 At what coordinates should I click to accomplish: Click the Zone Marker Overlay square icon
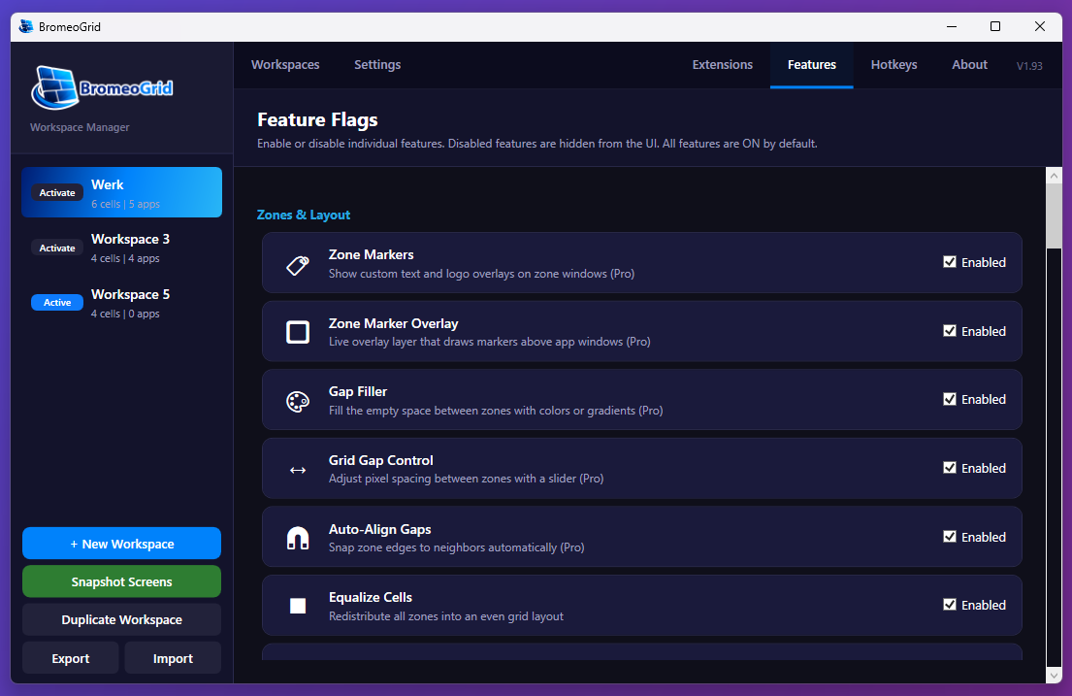297,331
